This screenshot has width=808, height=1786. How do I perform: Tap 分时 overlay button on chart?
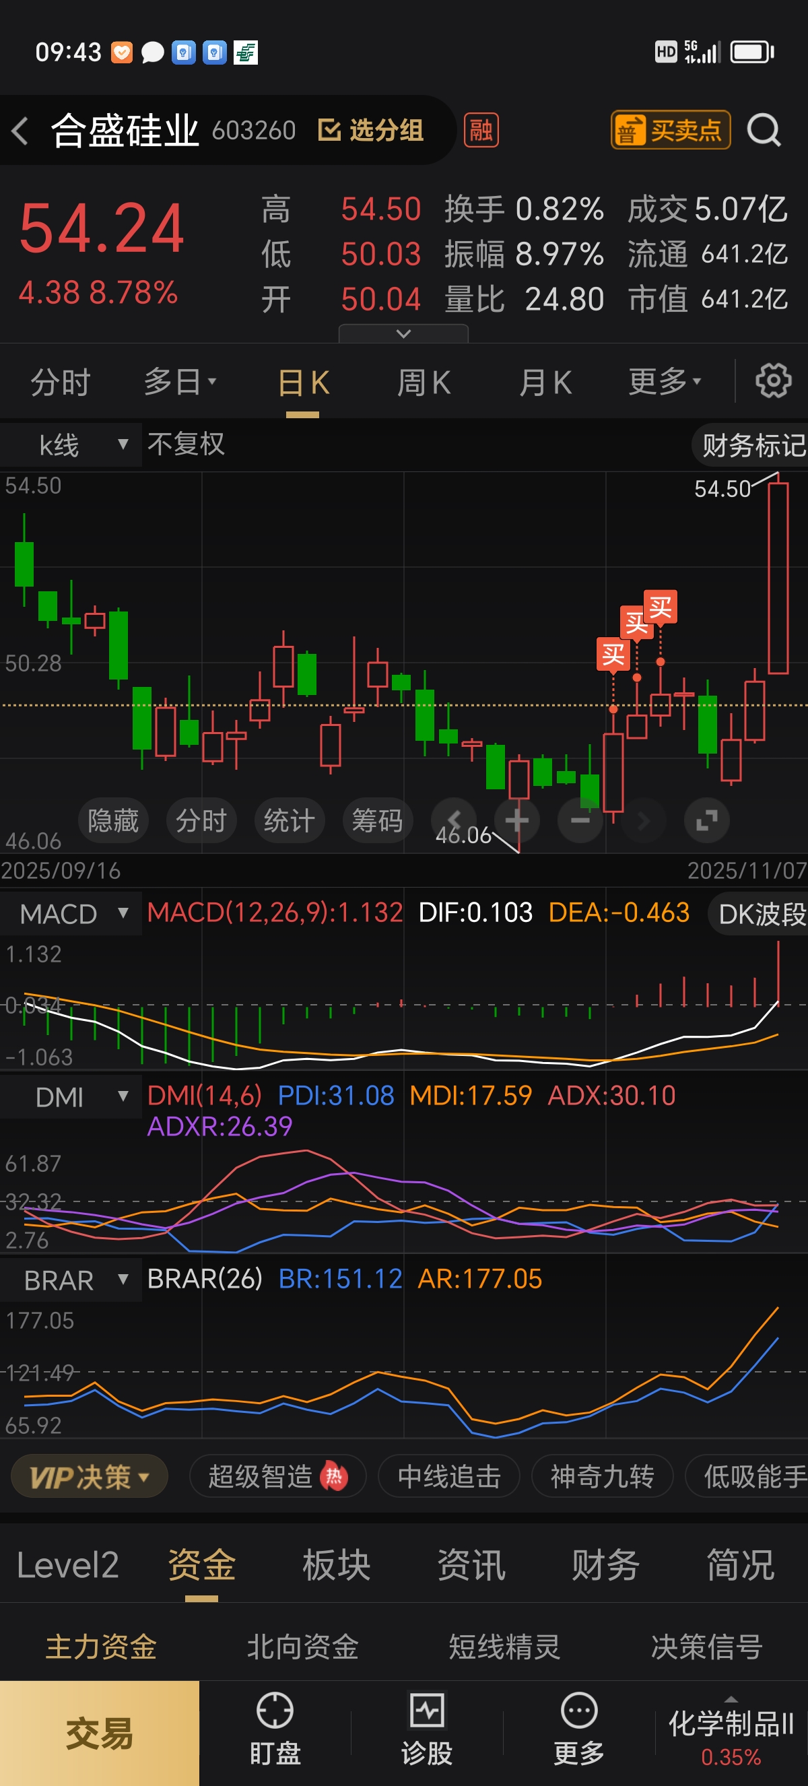(201, 820)
